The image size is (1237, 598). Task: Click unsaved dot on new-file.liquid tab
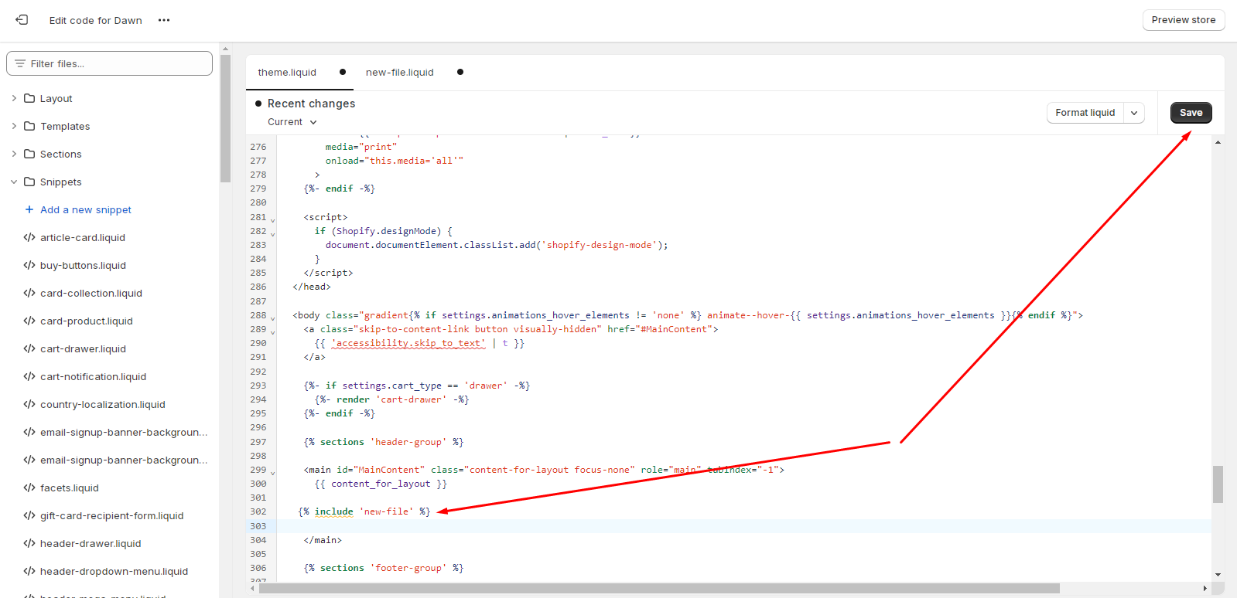460,72
